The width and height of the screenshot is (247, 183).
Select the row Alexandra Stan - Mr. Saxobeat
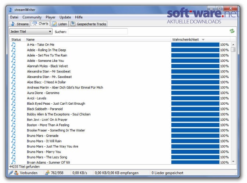(x=120, y=77)
